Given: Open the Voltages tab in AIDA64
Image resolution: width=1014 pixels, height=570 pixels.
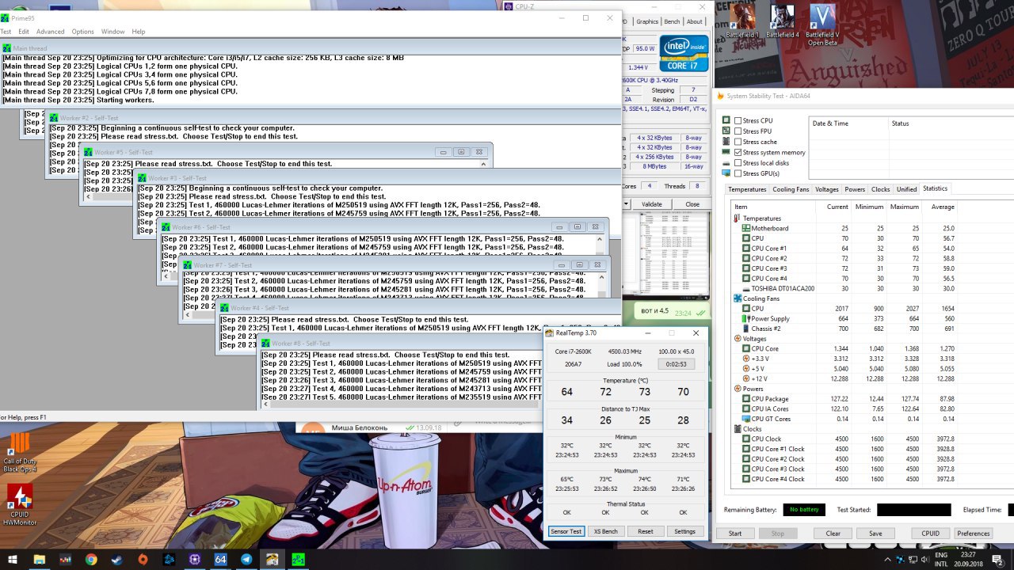Looking at the screenshot, I should coord(827,189).
